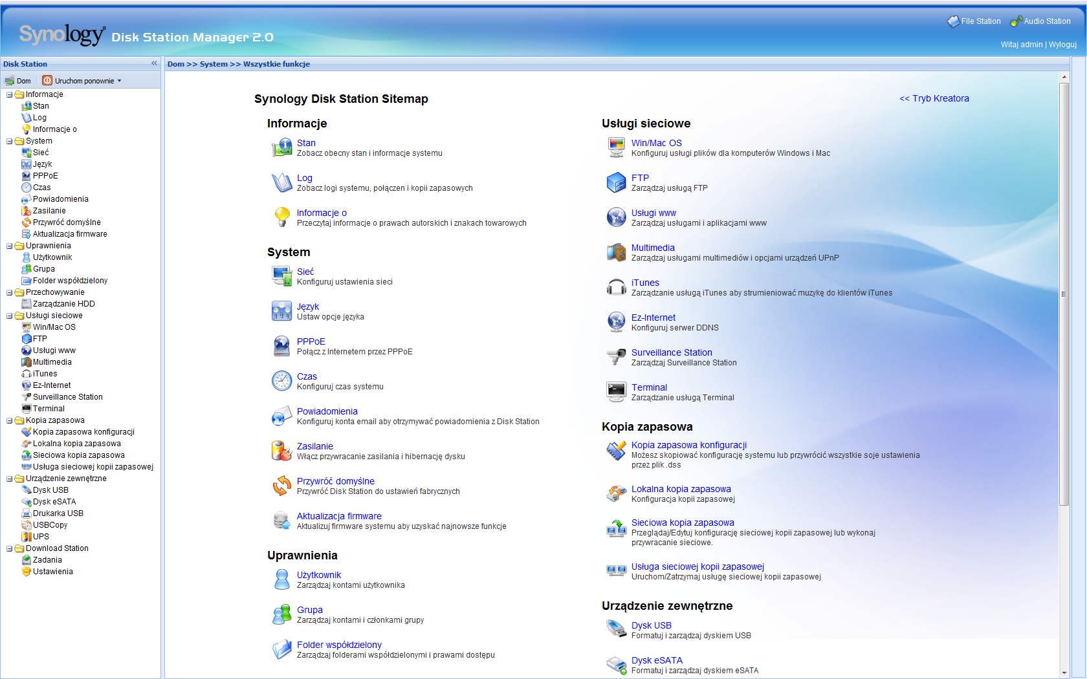Click the Aktualizacja firmware icon in sitemap

281,521
